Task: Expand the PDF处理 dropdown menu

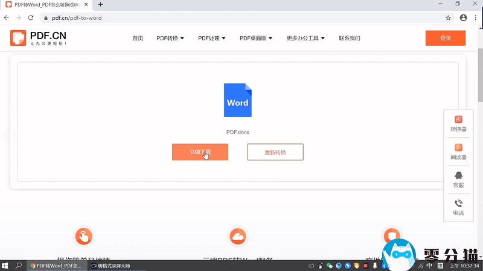Action: point(211,39)
